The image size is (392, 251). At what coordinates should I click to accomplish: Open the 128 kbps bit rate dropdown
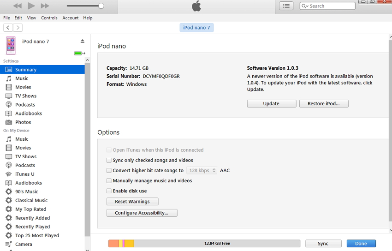(202, 170)
